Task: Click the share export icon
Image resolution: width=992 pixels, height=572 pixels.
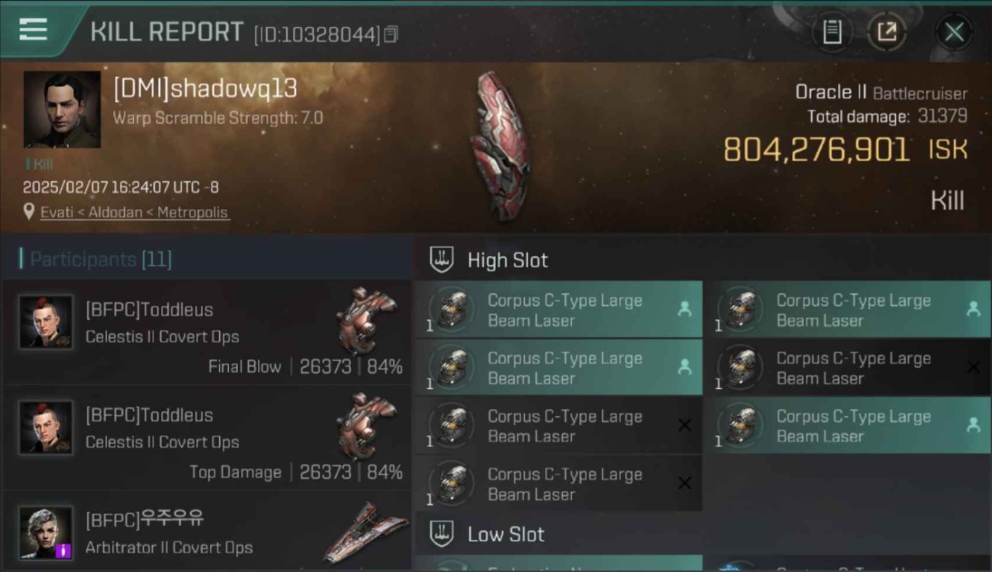Action: (x=887, y=32)
